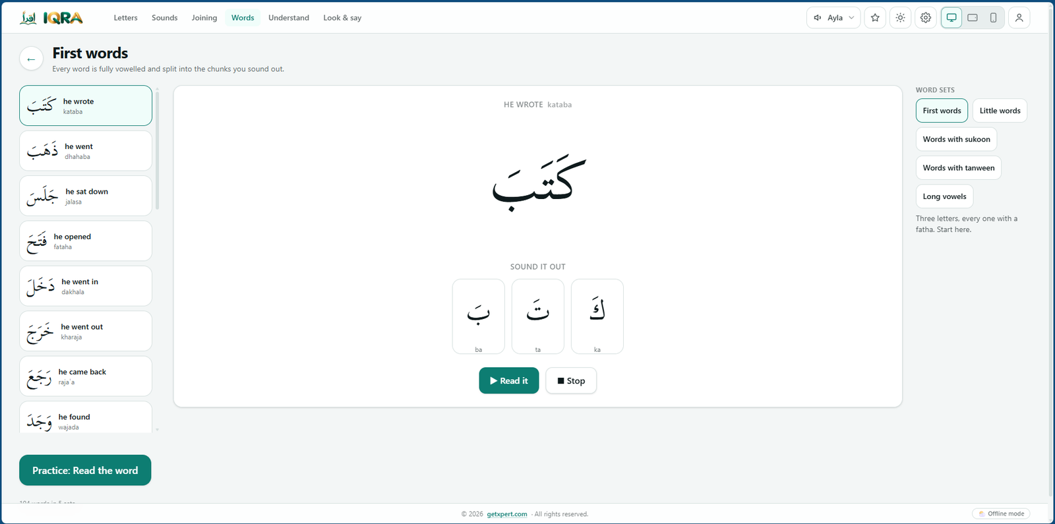Open the Understand tab
The width and height of the screenshot is (1055, 524).
289,18
